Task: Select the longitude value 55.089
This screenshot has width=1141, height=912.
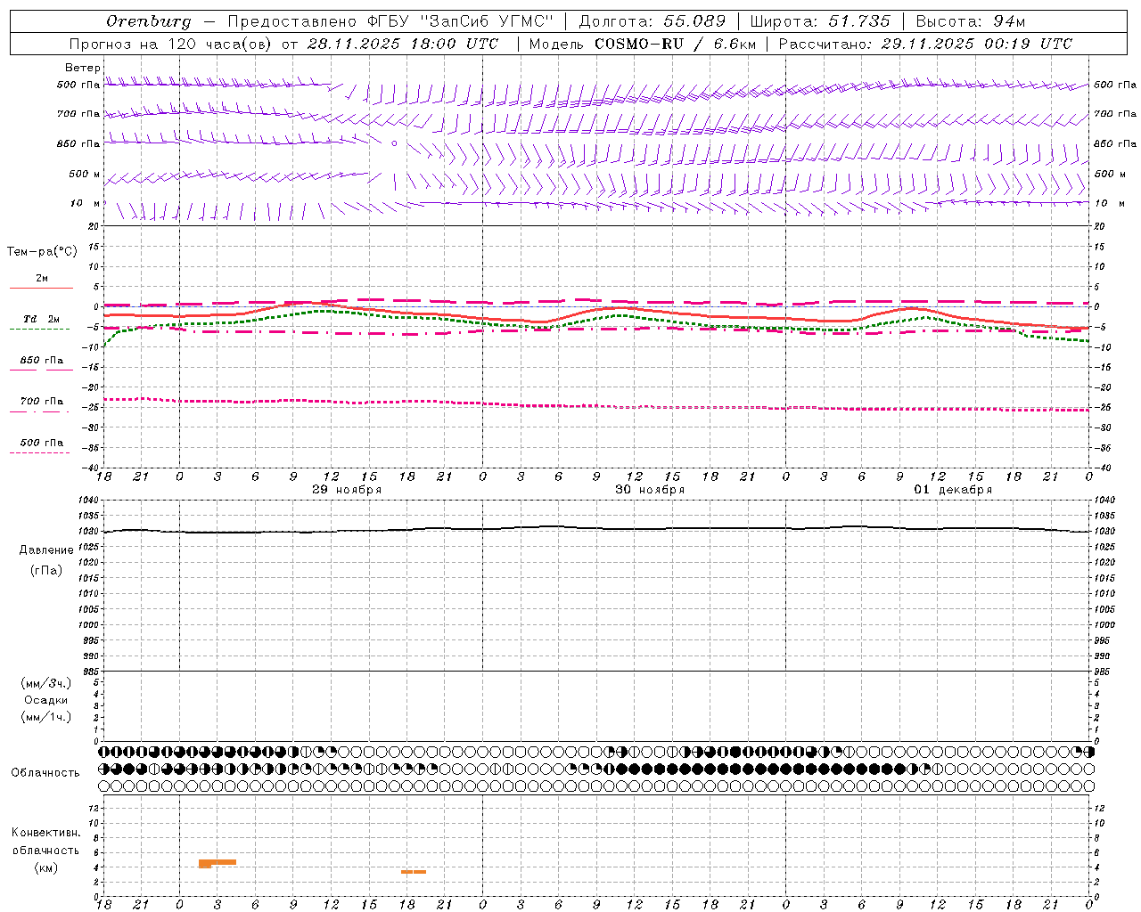Action: [x=694, y=20]
